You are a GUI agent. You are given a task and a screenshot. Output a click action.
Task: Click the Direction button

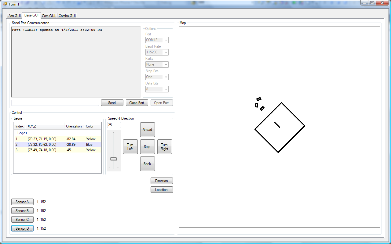[x=161, y=181]
